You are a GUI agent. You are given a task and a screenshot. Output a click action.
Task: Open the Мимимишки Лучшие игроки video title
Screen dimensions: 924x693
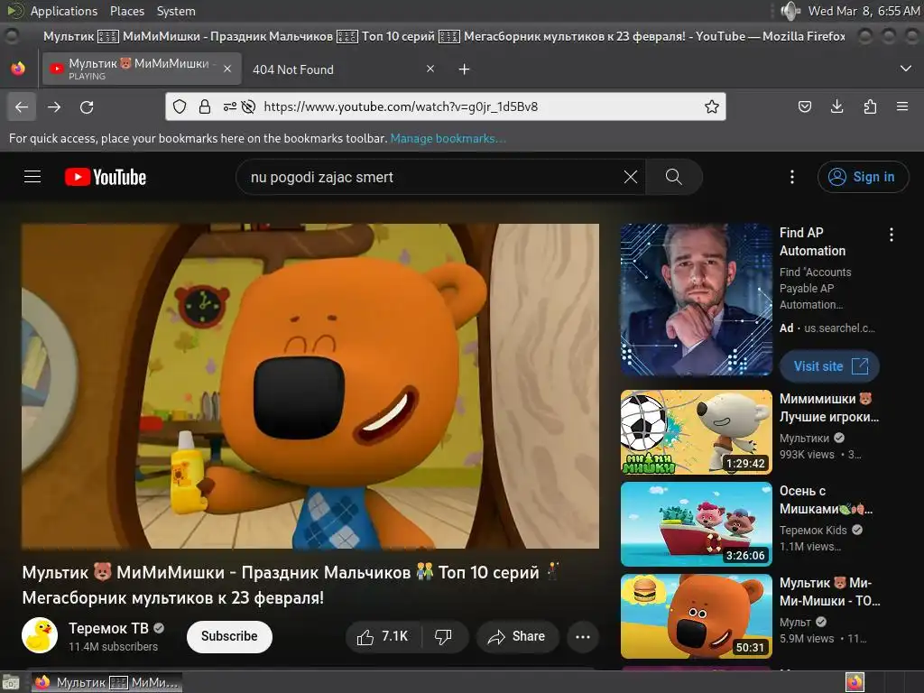point(829,408)
